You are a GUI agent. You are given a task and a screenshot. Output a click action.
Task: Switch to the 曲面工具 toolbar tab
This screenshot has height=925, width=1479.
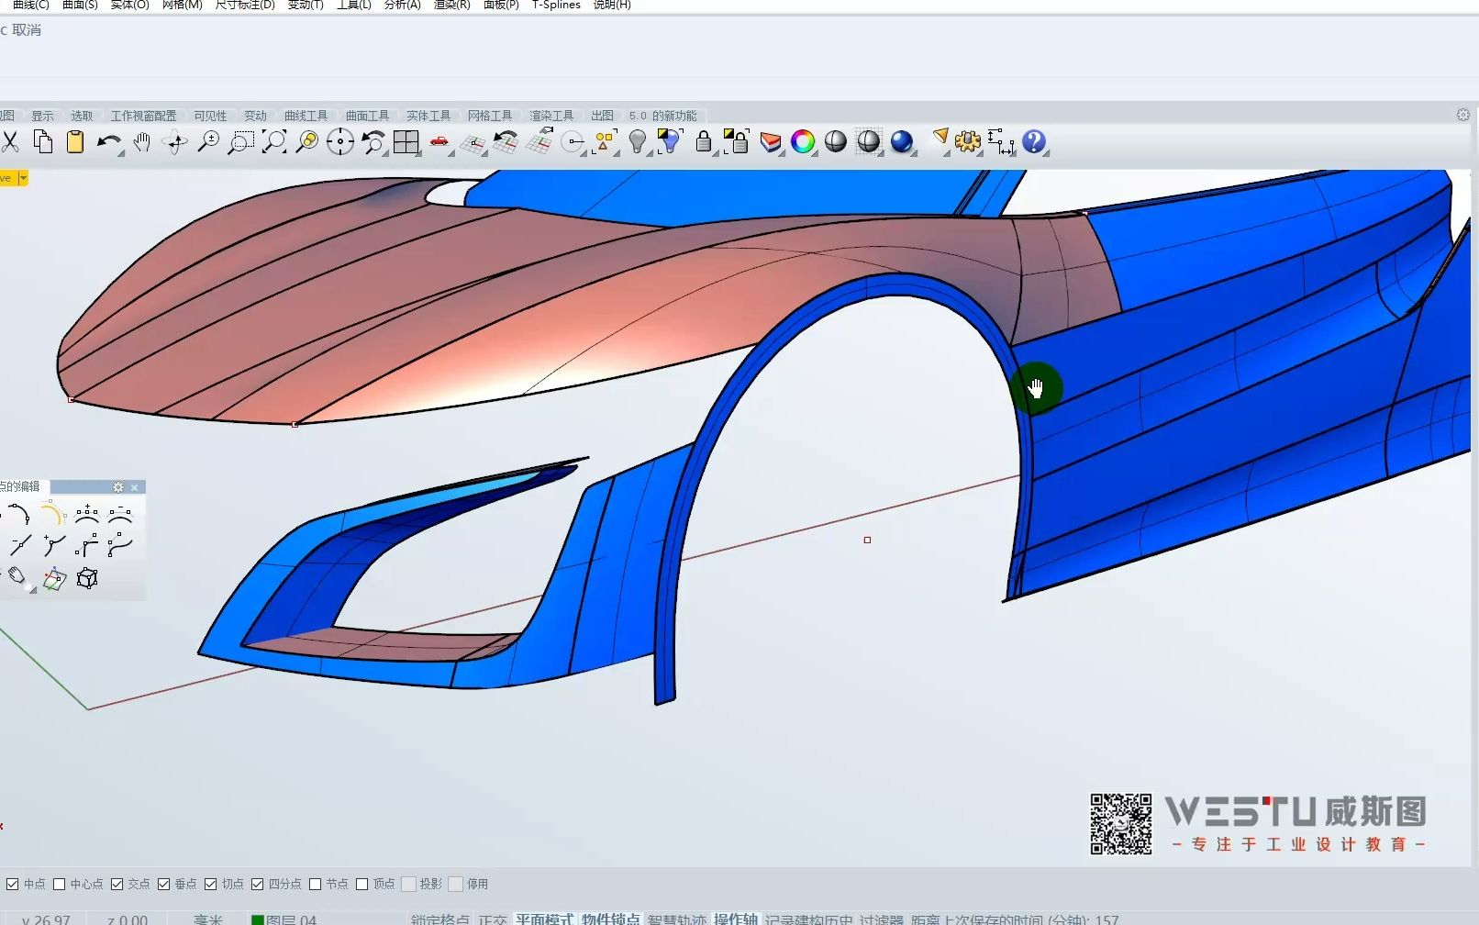[x=367, y=116]
